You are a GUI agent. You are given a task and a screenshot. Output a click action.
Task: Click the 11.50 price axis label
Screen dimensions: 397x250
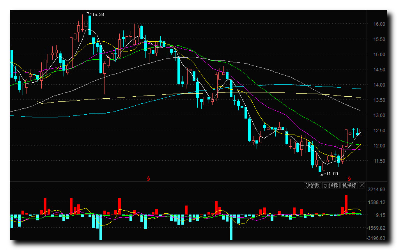click(x=379, y=161)
